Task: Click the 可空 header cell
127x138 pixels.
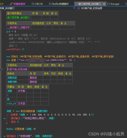Action: [x=54, y=74]
